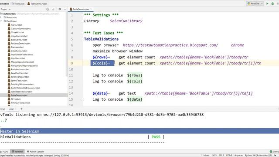Click the locate-file target icon in Project panel
The image size is (279, 157).
48,9
